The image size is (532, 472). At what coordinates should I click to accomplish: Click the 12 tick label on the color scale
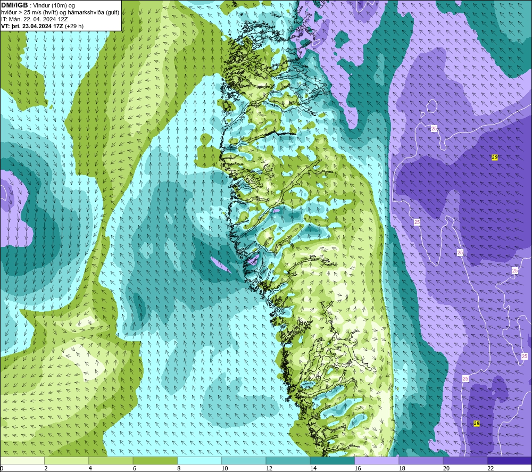point(269,468)
